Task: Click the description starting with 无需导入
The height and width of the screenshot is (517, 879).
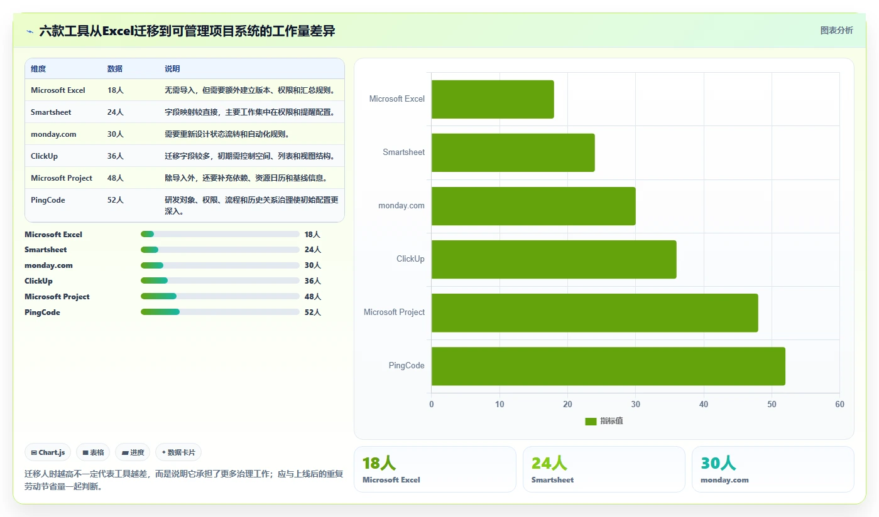Action: coord(251,90)
